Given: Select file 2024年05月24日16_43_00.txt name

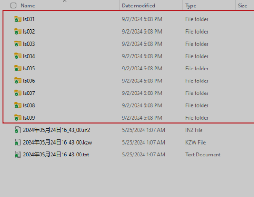Looking at the screenshot, I should [x=56, y=155].
